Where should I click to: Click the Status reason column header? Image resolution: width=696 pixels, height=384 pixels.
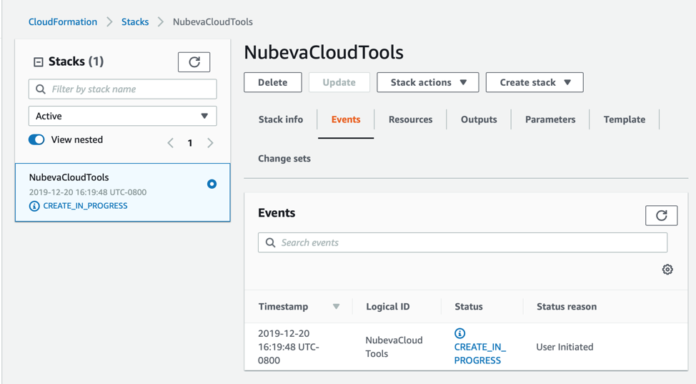coord(567,307)
